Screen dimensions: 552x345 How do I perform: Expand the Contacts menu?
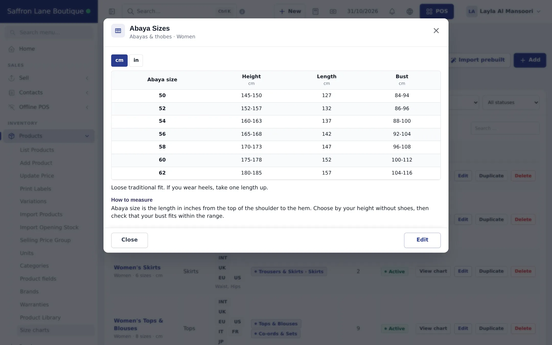point(49,93)
